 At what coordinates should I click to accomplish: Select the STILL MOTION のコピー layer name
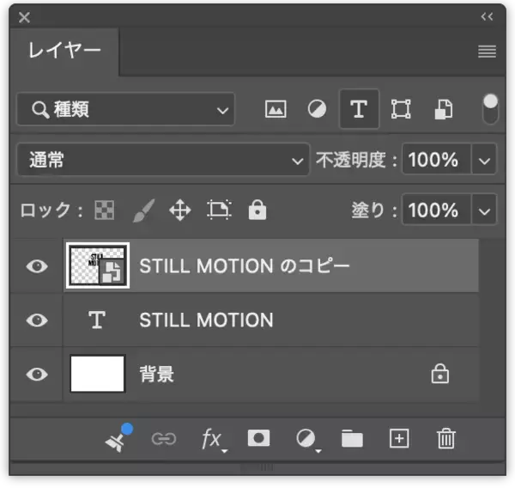coord(245,265)
